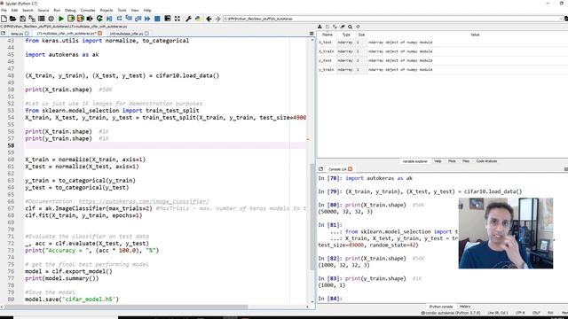Image resolution: width=568 pixels, height=319 pixels.
Task: Click the working directory path field
Action: tap(391, 19)
